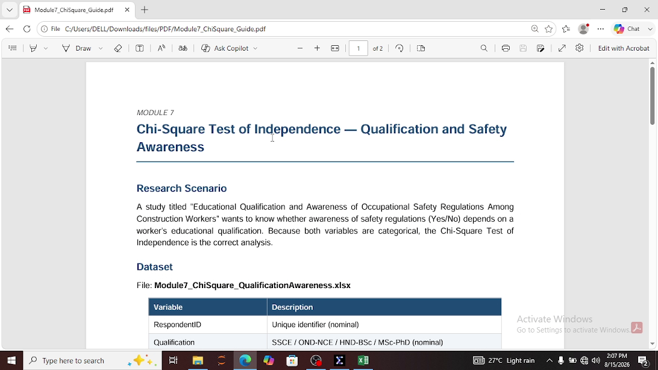Open Microsoft Store from taskbar

292,360
